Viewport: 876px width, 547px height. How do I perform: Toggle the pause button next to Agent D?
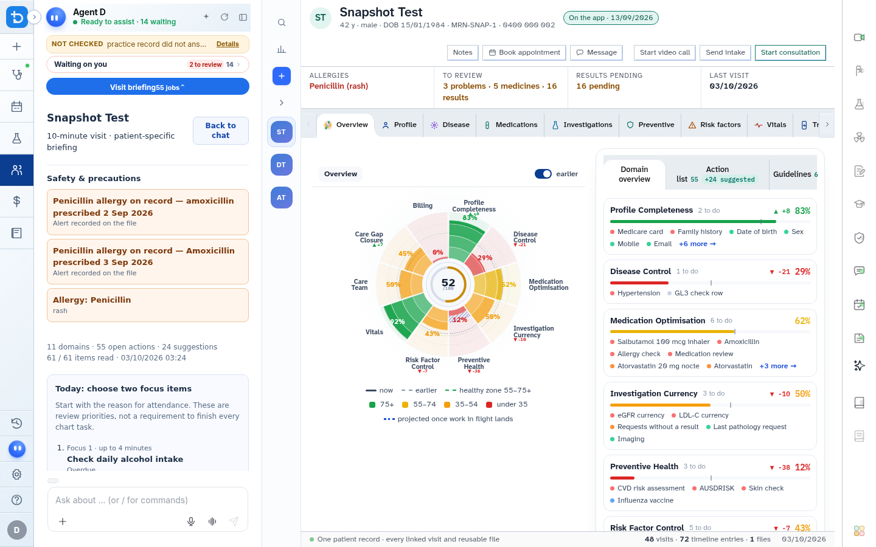pyautogui.click(x=56, y=18)
